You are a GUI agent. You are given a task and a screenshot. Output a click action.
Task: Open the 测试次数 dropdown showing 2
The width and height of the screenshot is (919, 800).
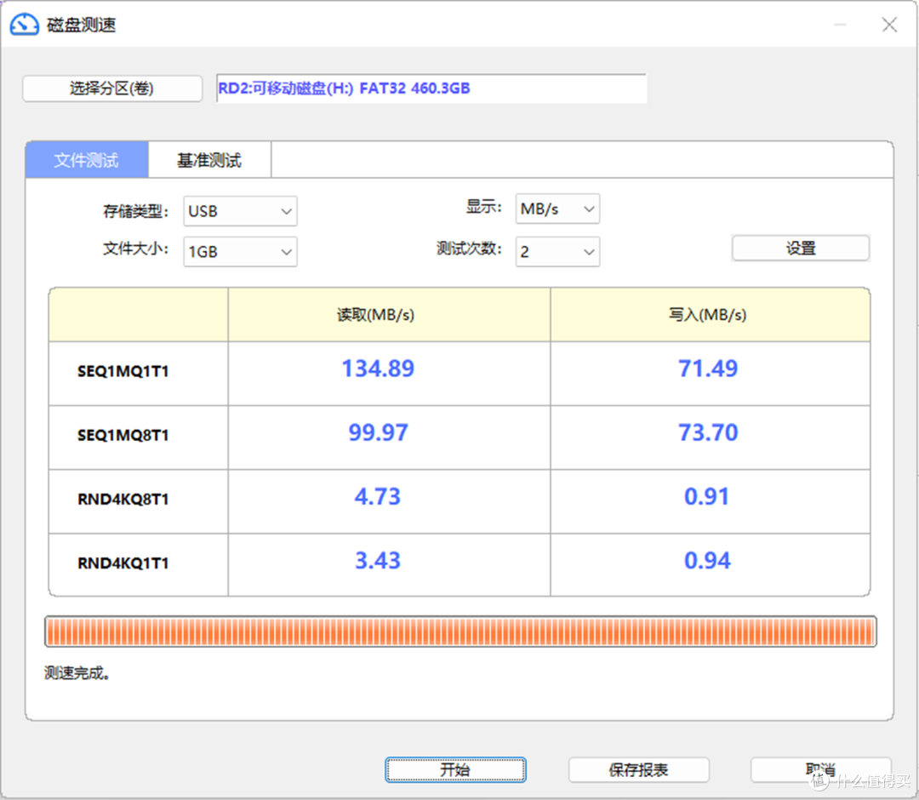coord(557,251)
